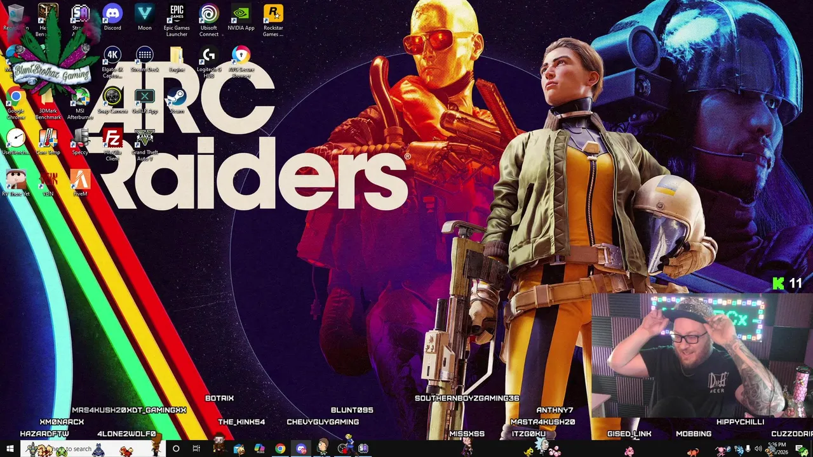This screenshot has height=457, width=813.
Task: Open Logitech G HUB desktop icon
Action: 209,62
